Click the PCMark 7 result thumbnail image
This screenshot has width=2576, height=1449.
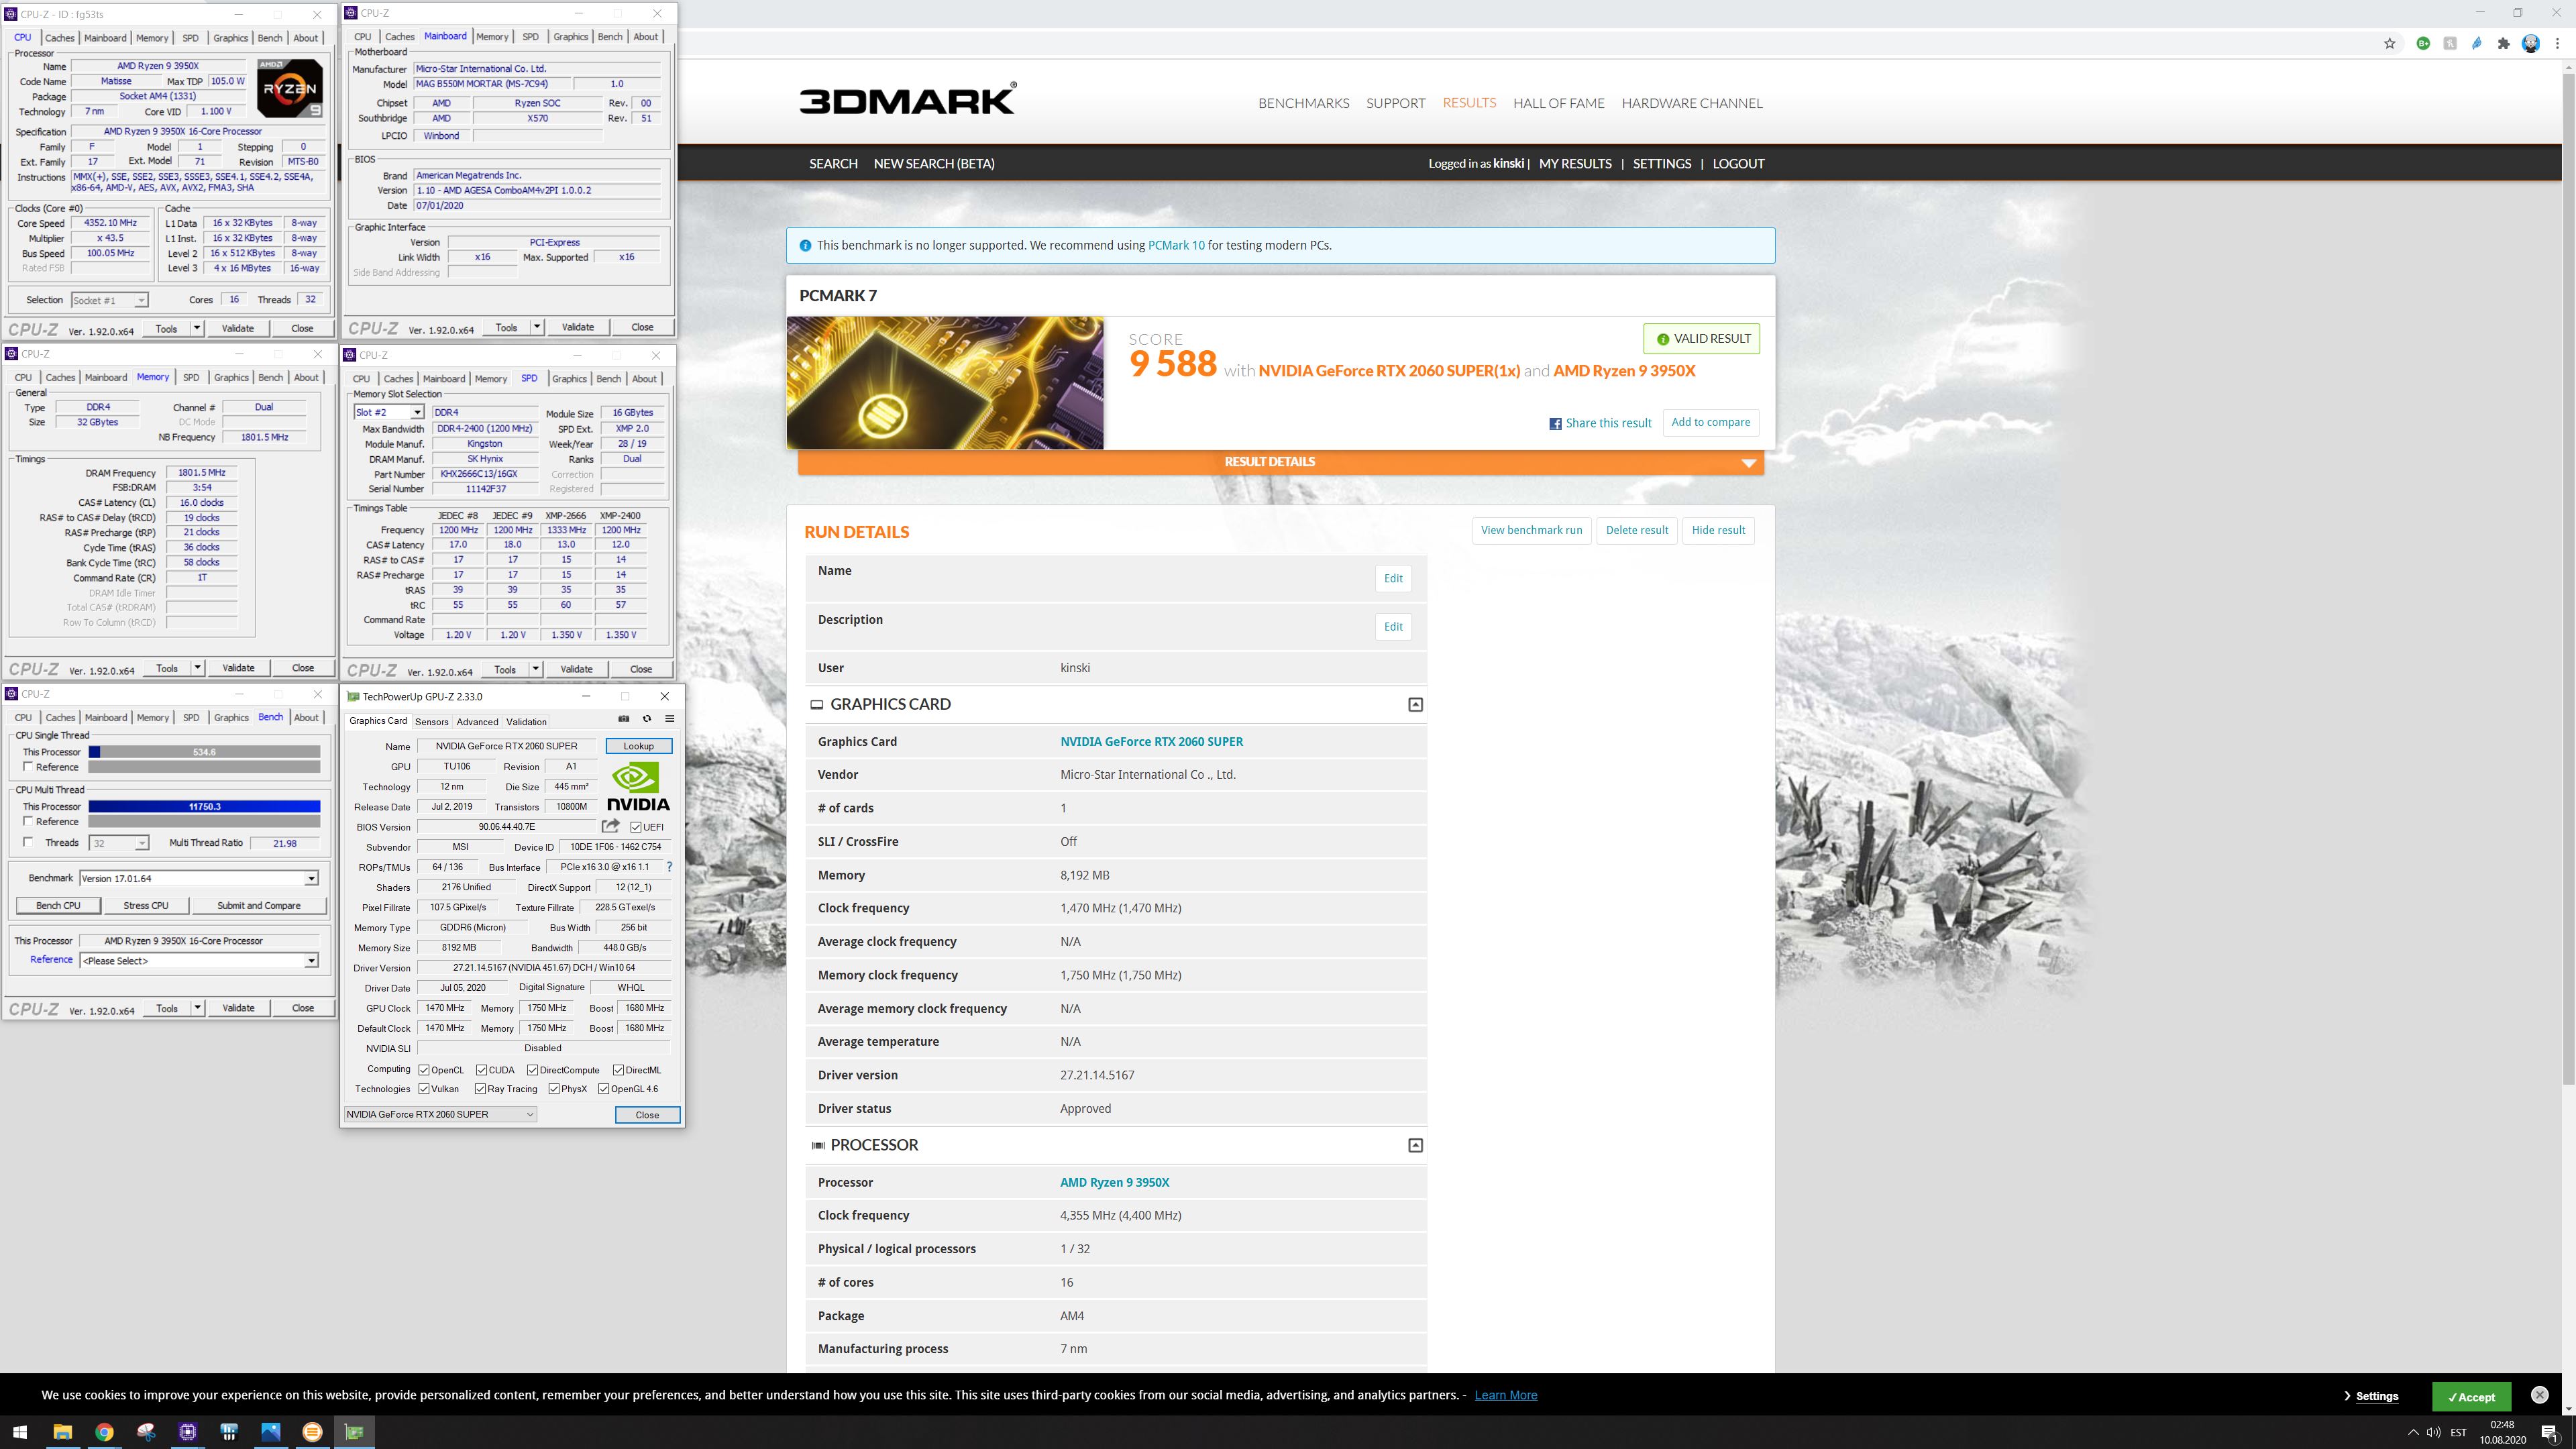tap(945, 383)
